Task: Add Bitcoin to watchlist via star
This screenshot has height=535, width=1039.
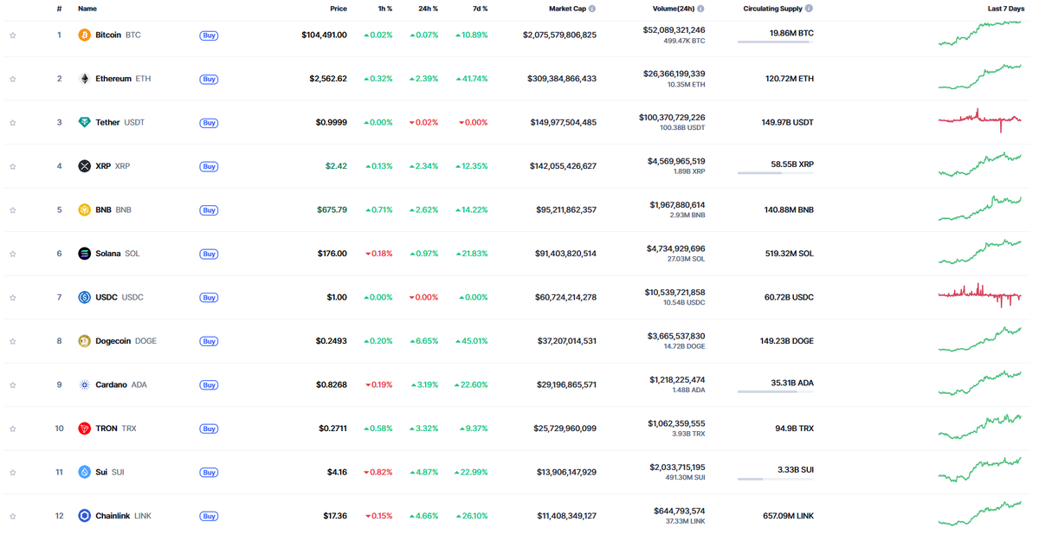Action: pos(13,35)
